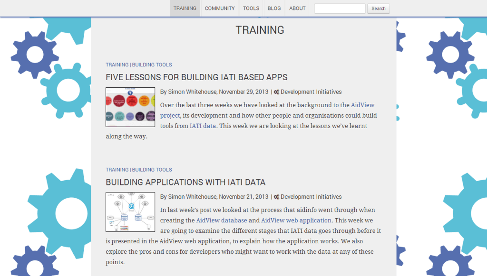Open the Training menu item

click(185, 9)
